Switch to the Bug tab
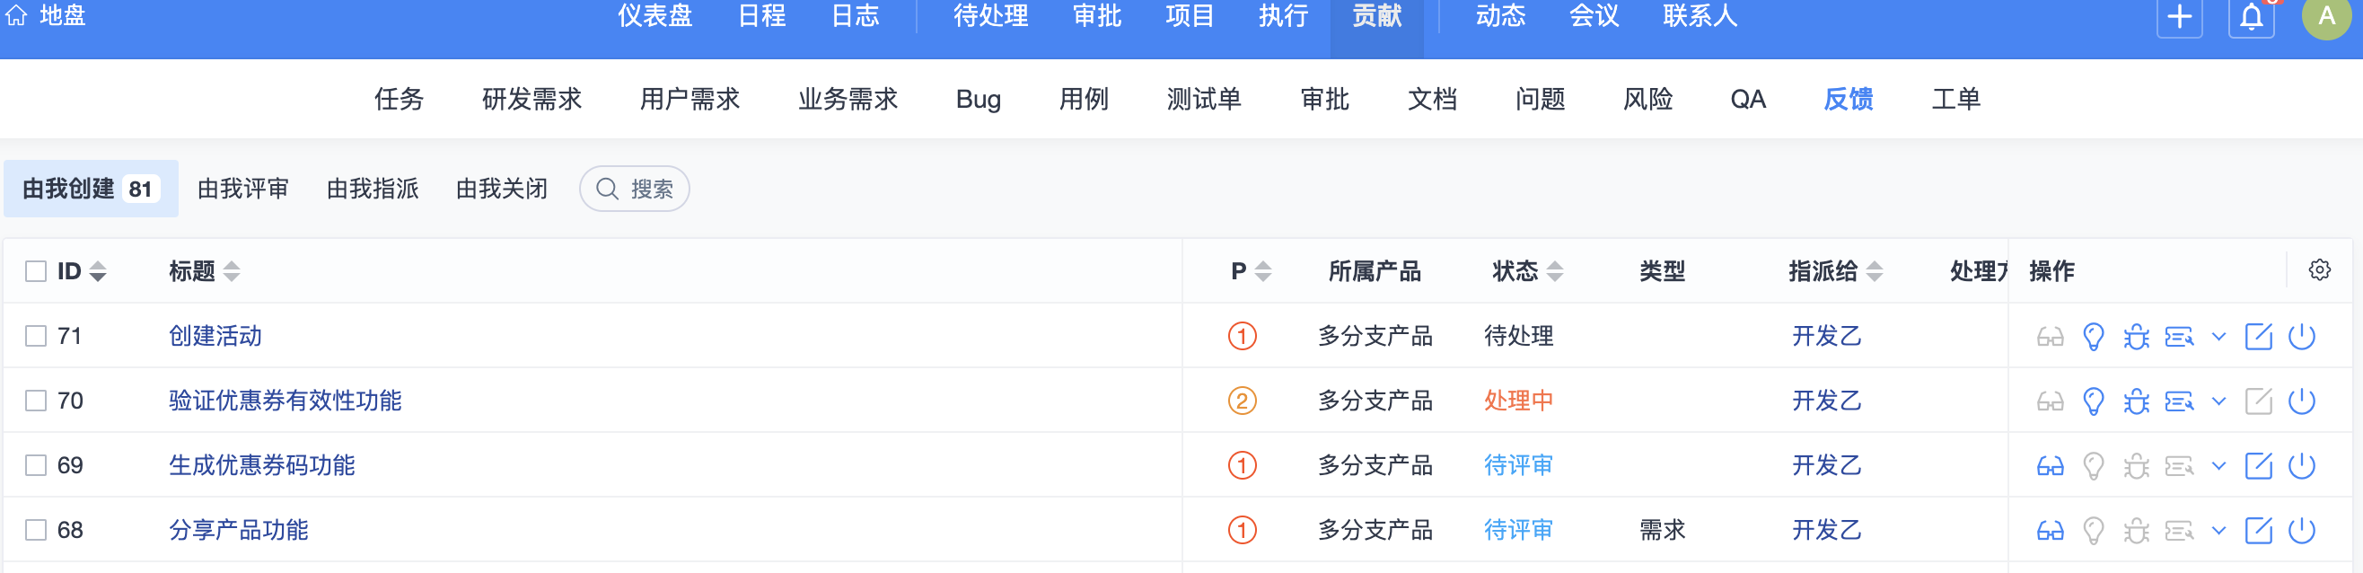Screen dimensions: 2363x573 pos(978,99)
